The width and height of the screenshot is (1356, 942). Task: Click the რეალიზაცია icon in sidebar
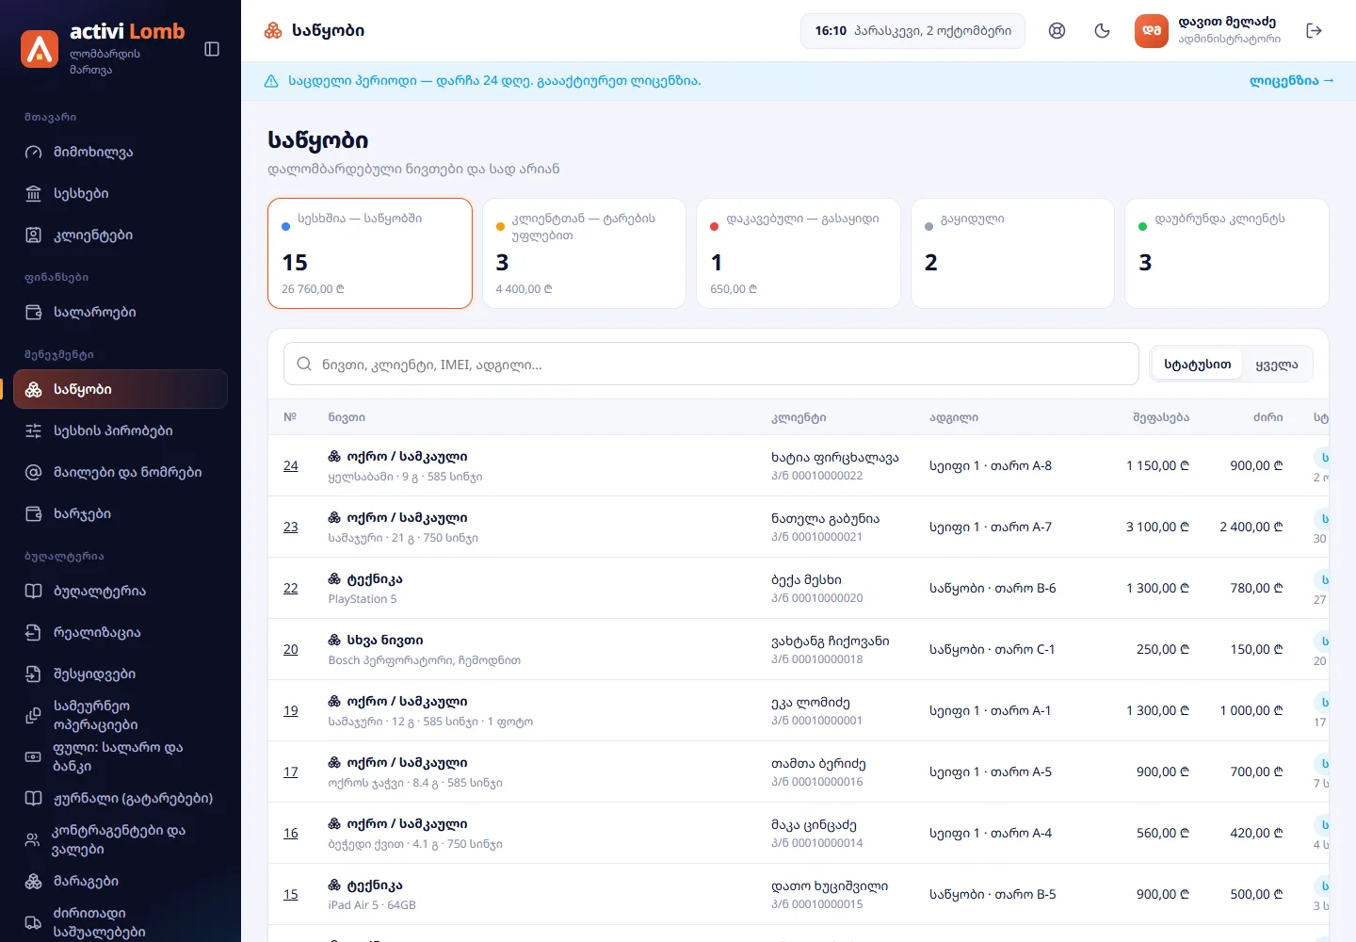tap(34, 632)
